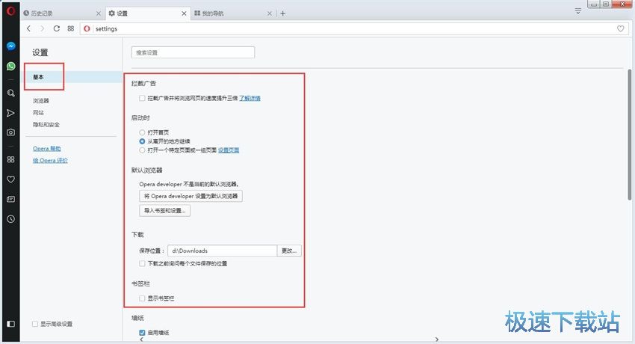Click the vertical scrollbar on settings page
Image resolution: width=635 pixels, height=344 pixels.
point(630,135)
